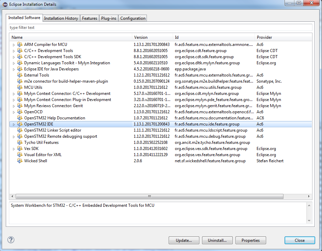The height and width of the screenshot is (251, 322).
Task: Select the OpenSTM32 Help Documentation icon
Action: pos(20,118)
